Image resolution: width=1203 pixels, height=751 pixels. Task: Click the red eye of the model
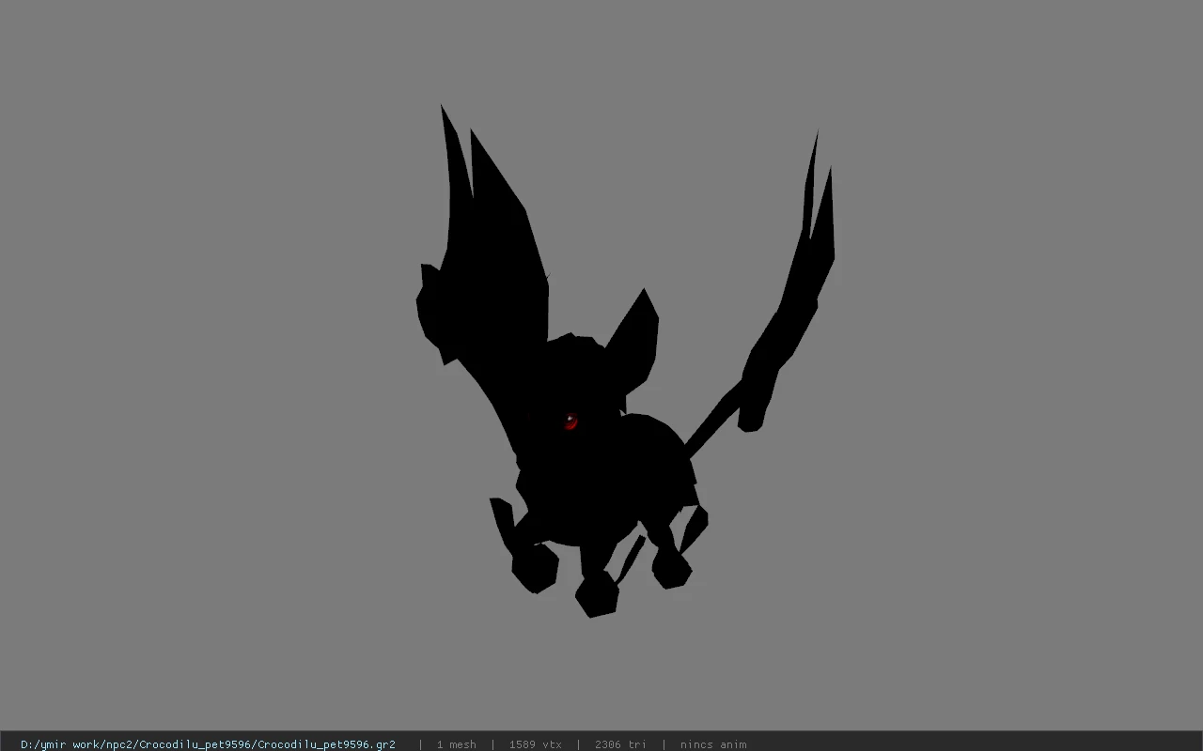pos(570,421)
